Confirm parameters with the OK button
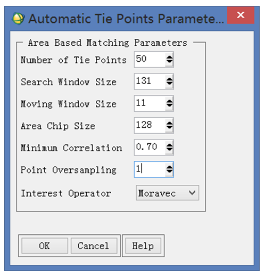 (x=45, y=246)
